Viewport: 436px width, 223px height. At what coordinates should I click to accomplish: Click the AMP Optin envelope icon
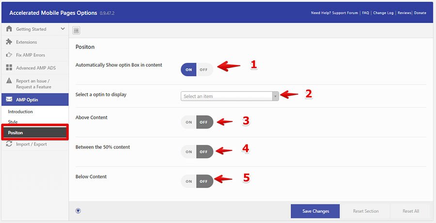[x=9, y=100]
